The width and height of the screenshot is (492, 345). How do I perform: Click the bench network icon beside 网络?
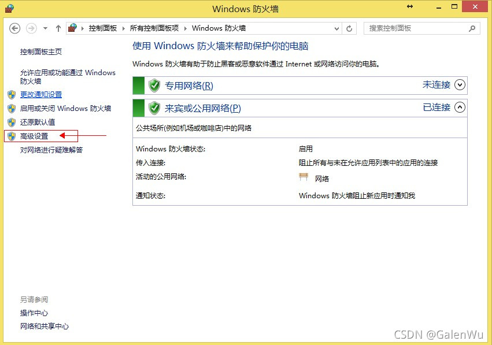(304, 177)
